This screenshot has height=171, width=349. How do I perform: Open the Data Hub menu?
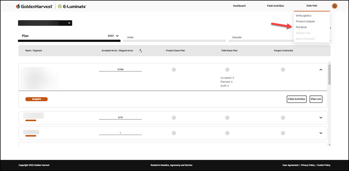312,6
